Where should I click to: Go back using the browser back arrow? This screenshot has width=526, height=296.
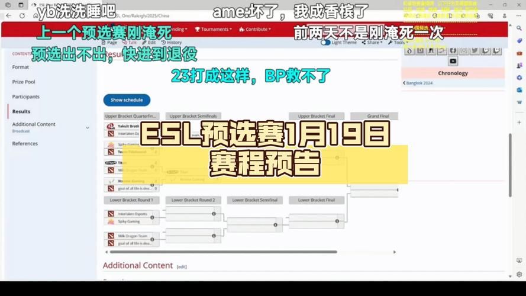click(9, 15)
